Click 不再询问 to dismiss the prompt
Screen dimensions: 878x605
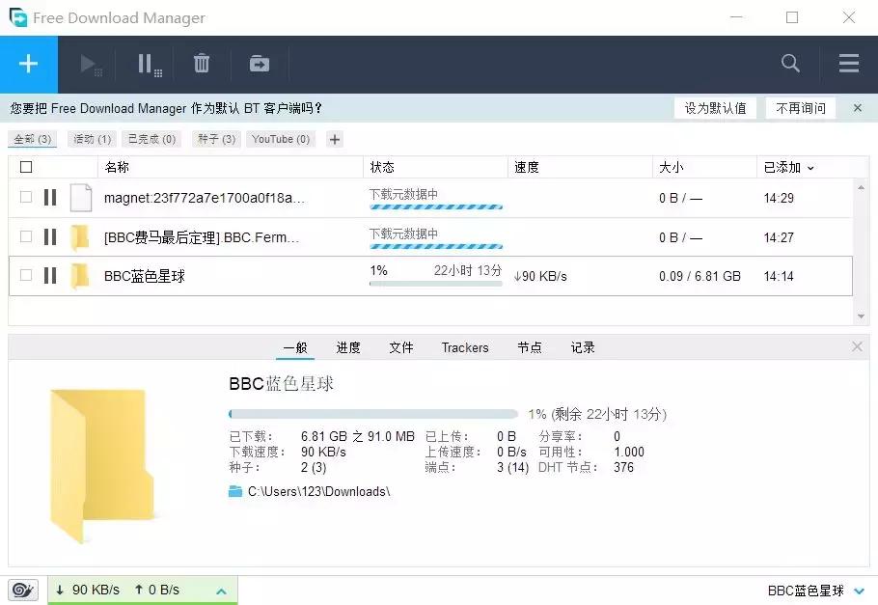coord(801,108)
